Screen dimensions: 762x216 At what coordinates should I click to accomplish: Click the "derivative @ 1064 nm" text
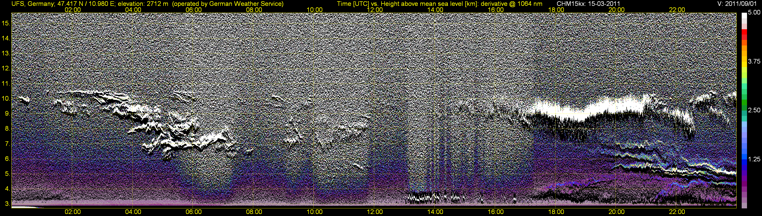click(x=512, y=4)
